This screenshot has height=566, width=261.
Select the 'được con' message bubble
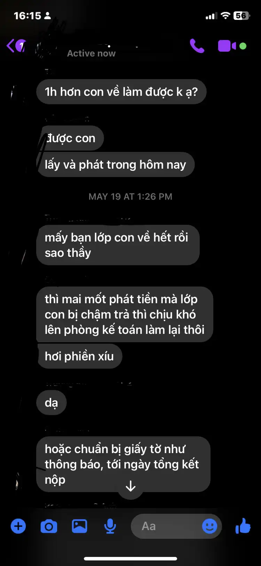70,138
